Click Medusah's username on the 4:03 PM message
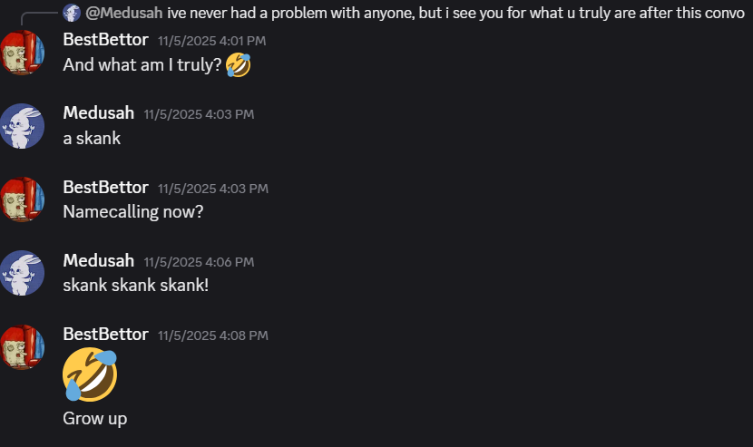The width and height of the screenshot is (753, 447). [98, 113]
